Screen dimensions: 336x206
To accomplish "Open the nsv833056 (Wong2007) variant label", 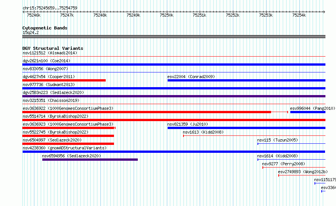I will 45,69.
